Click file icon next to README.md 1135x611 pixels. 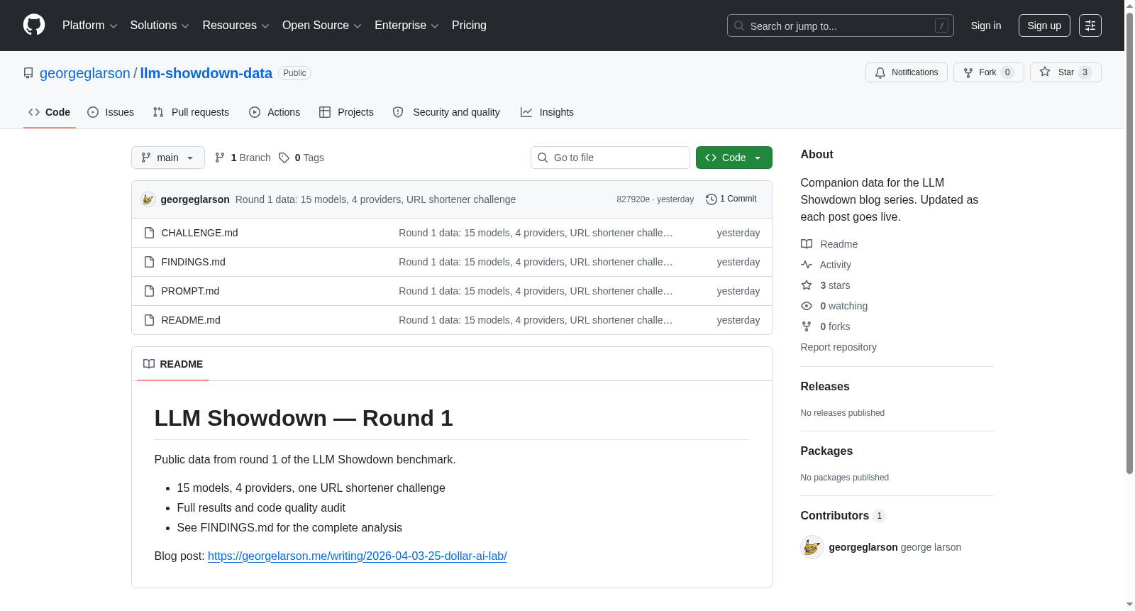[149, 320]
